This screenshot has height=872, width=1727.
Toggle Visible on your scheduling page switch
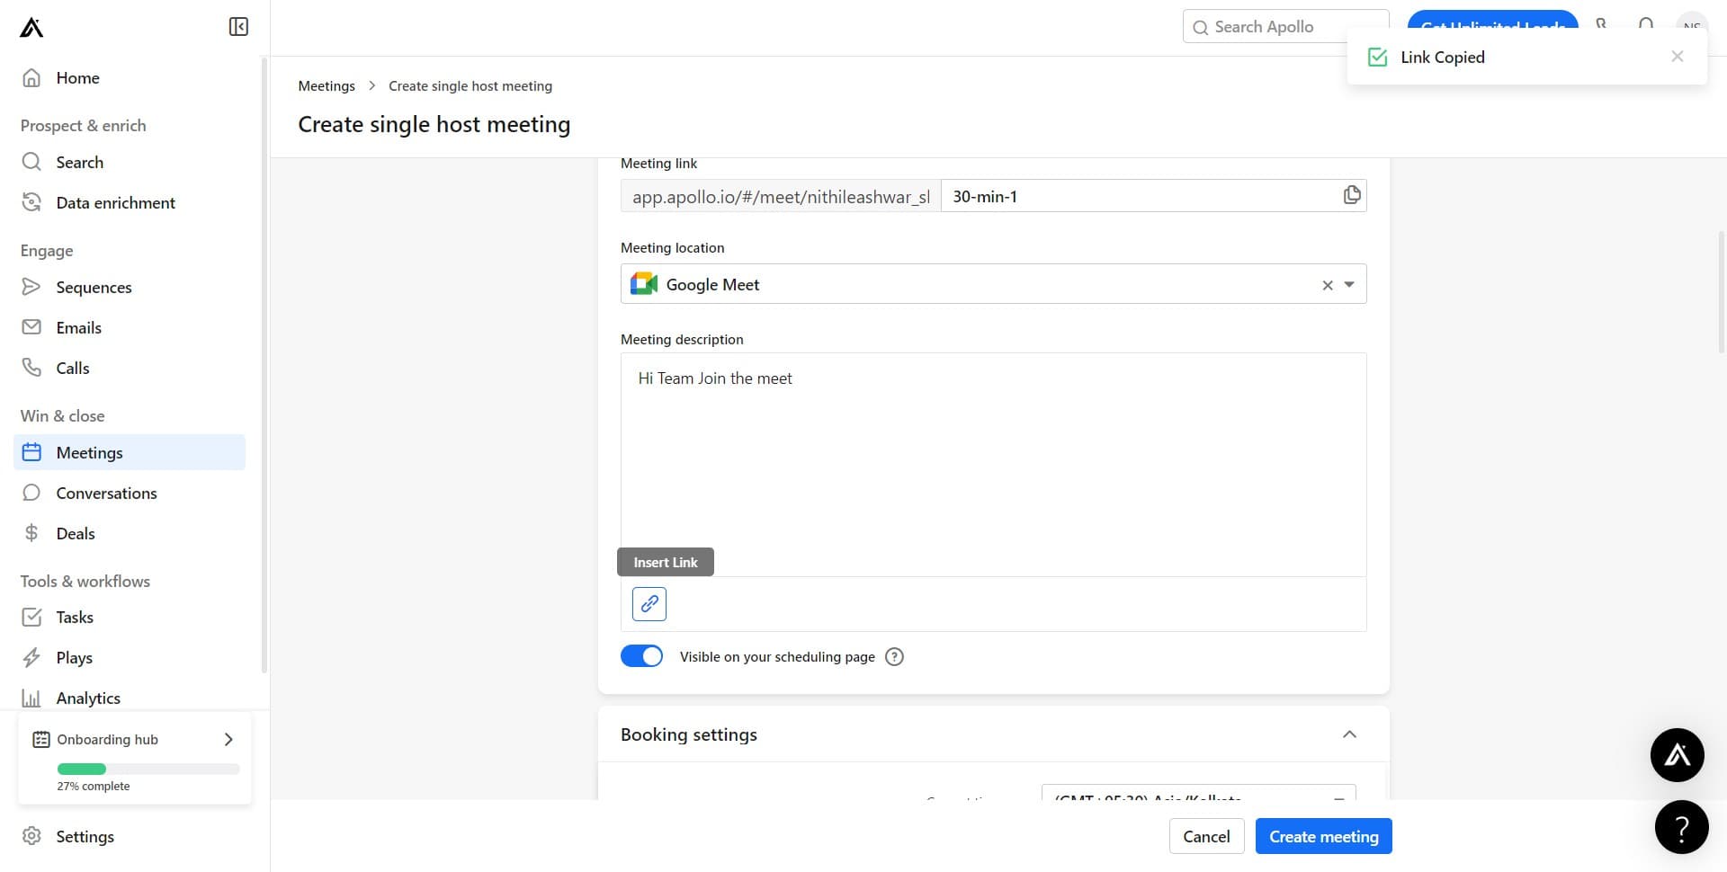641,656
